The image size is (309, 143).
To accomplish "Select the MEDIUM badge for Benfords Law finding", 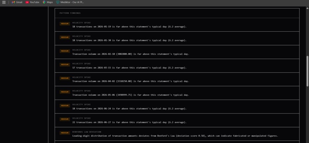I will click(65, 133).
